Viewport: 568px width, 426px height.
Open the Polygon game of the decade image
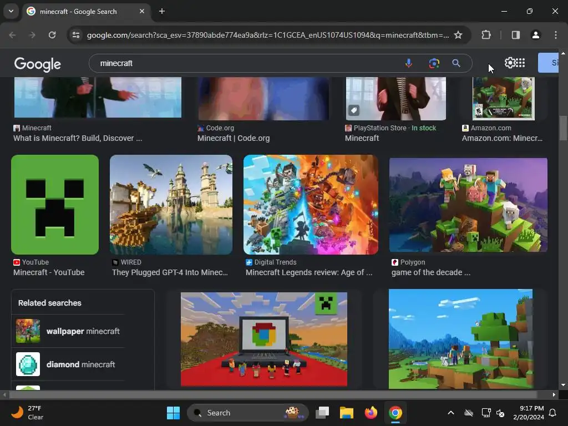click(x=468, y=205)
